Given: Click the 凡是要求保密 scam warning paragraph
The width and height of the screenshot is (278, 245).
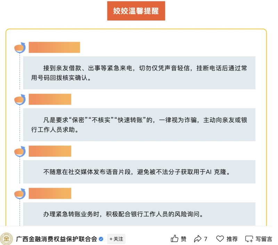Looking at the screenshot, I should (139, 125).
